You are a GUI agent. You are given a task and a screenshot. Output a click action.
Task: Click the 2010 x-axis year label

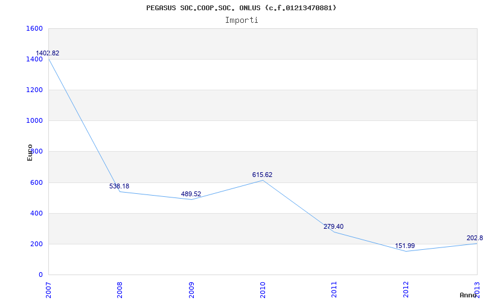point(263,288)
